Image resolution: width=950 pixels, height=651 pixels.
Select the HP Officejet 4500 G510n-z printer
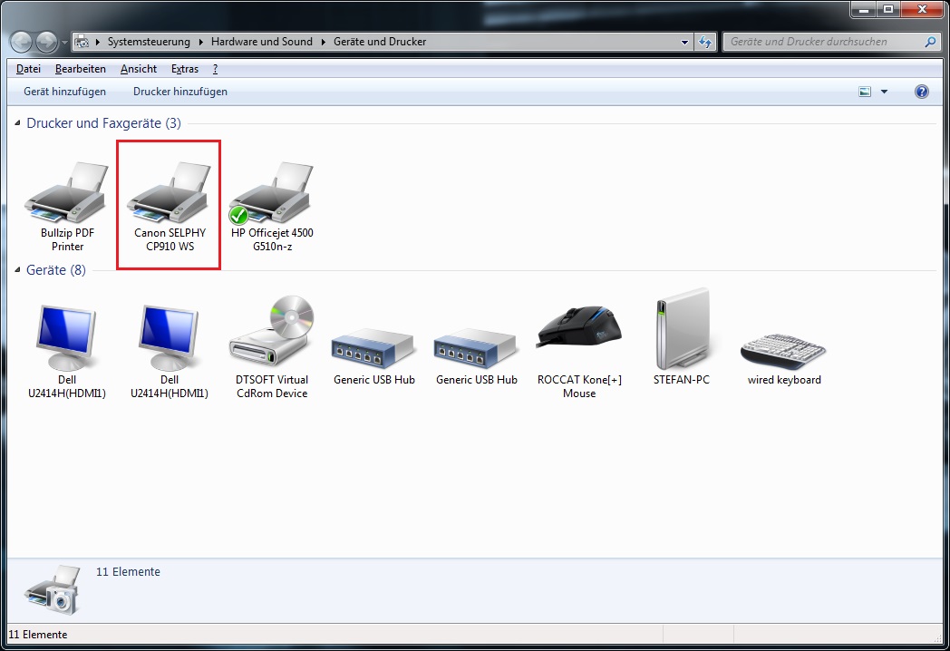(272, 206)
